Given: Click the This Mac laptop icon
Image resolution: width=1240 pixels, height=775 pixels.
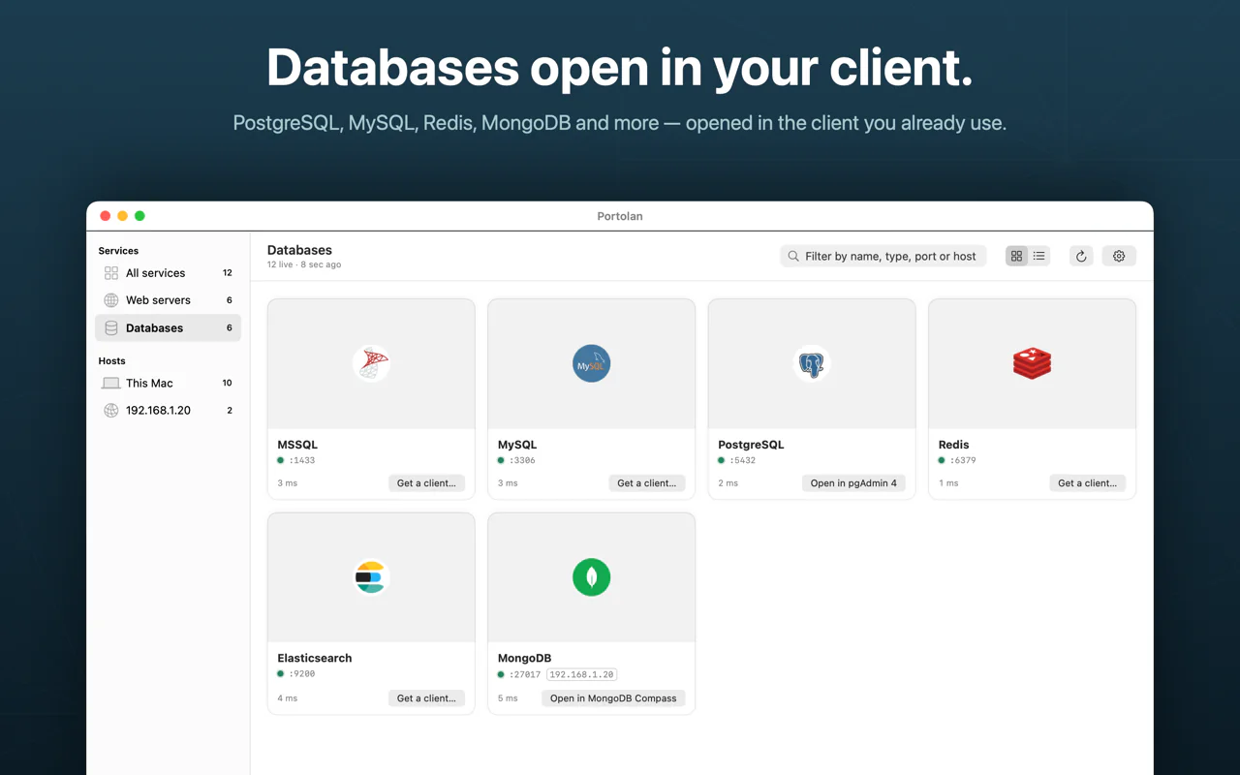Looking at the screenshot, I should [111, 384].
